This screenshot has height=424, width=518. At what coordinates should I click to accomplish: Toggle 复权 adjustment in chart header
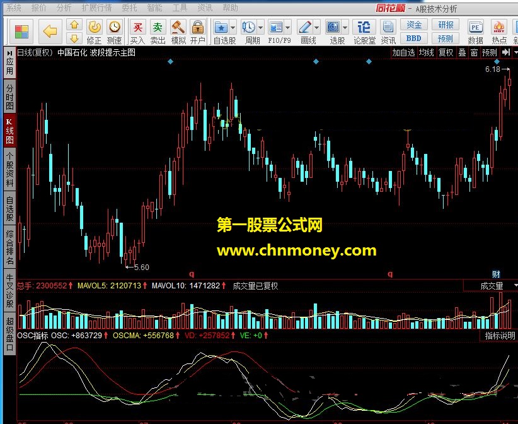tap(446, 52)
